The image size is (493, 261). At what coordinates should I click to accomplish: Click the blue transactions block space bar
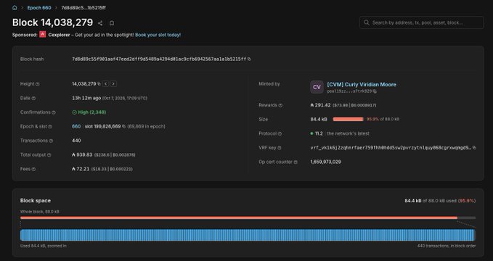(x=248, y=235)
